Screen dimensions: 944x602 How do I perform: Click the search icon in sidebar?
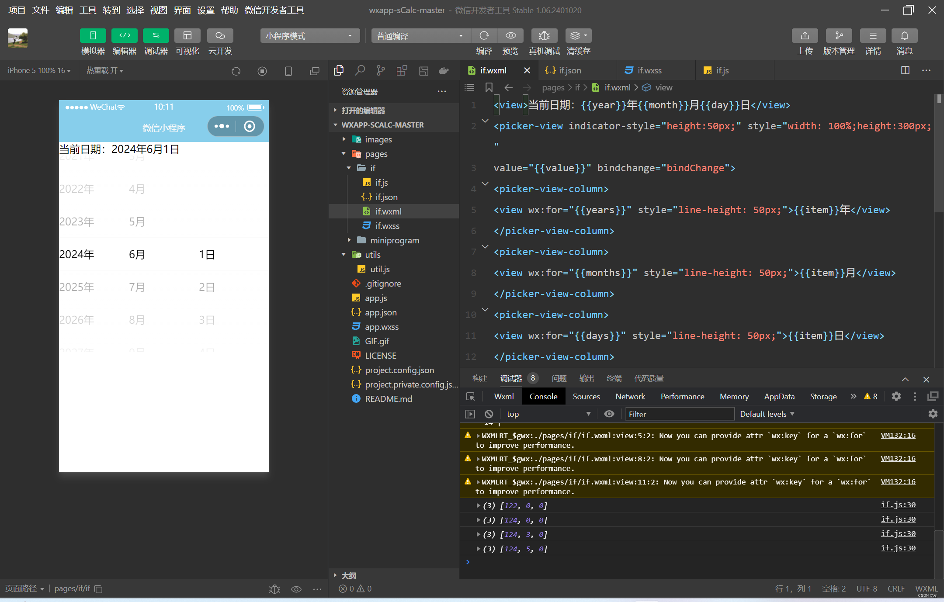pyautogui.click(x=360, y=70)
